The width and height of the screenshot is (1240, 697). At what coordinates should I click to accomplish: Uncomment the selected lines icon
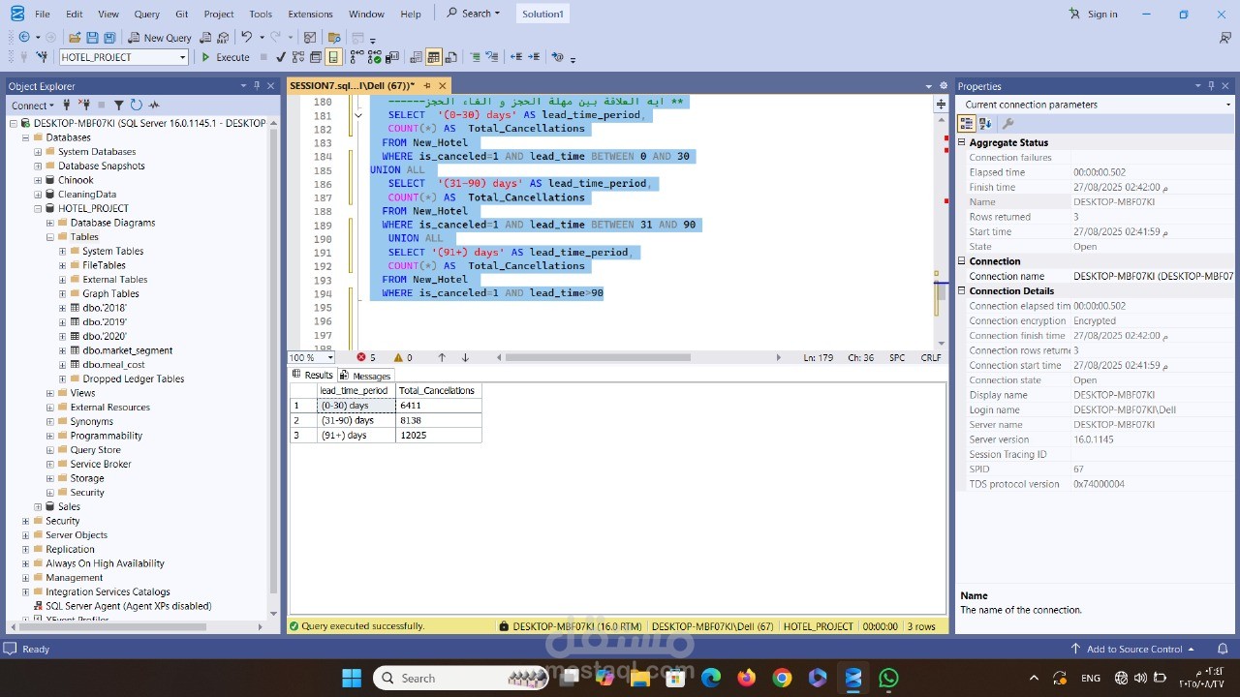[492, 57]
